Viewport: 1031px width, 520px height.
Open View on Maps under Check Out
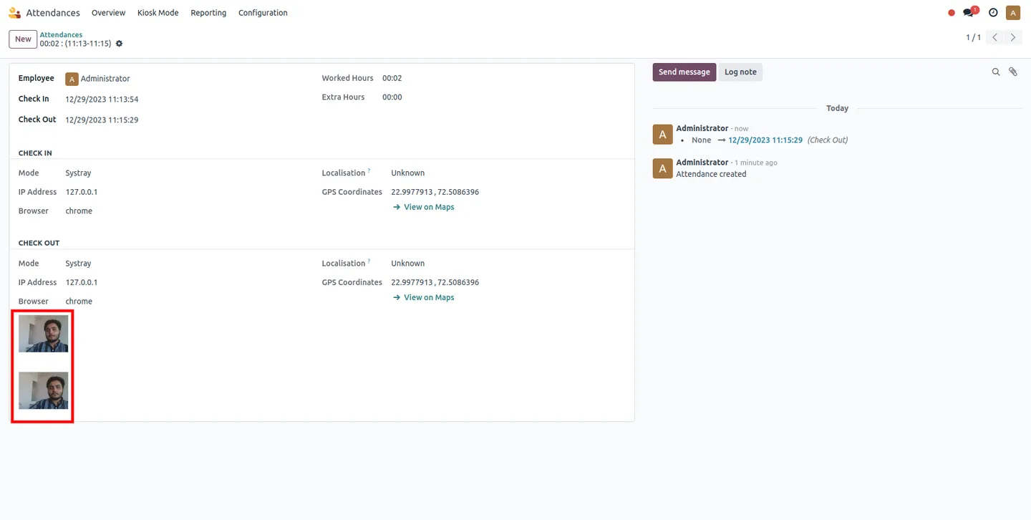coord(424,297)
